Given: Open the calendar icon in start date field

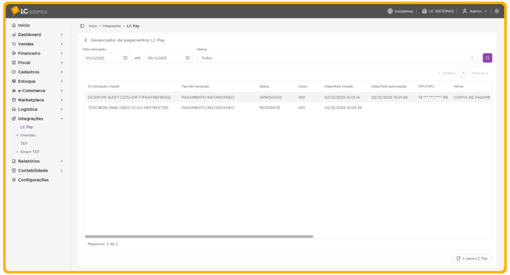Looking at the screenshot, I should (126, 58).
